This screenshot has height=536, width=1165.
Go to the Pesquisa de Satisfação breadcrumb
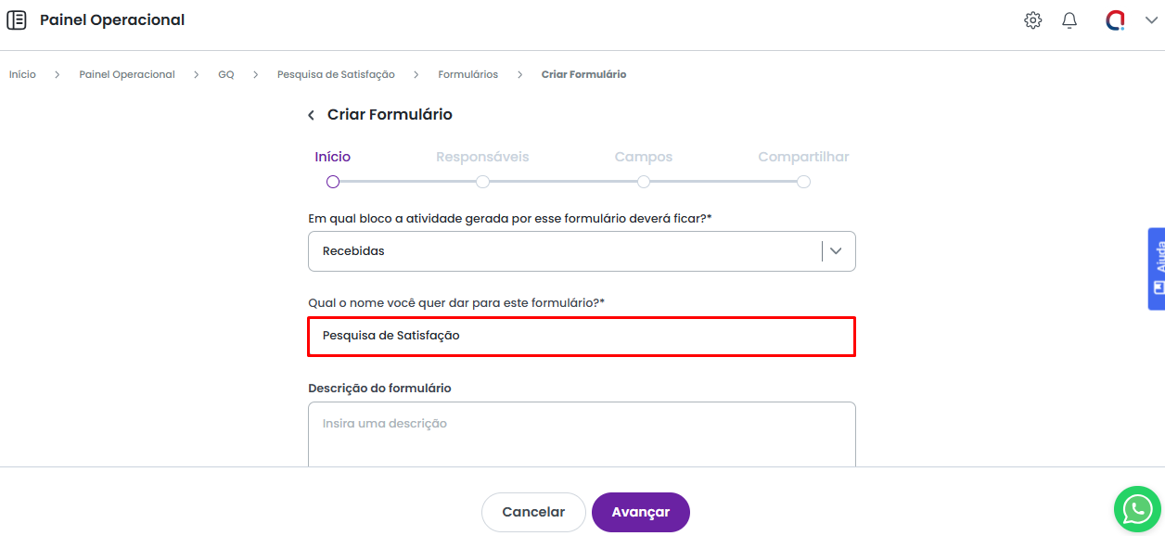(336, 74)
